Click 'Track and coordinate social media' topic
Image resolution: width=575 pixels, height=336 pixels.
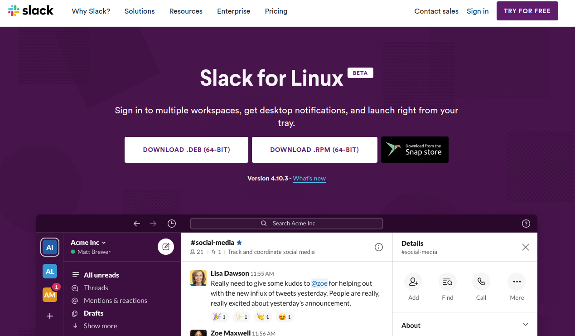[271, 252]
